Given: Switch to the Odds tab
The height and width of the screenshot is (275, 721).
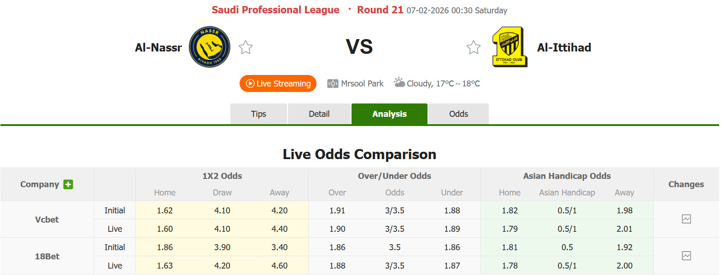Looking at the screenshot, I should pyautogui.click(x=458, y=114).
